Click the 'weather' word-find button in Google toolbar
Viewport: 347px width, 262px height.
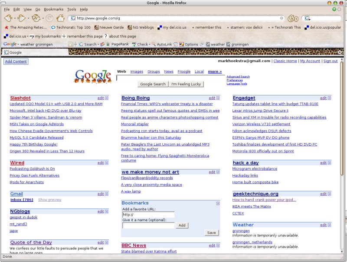[215, 44]
